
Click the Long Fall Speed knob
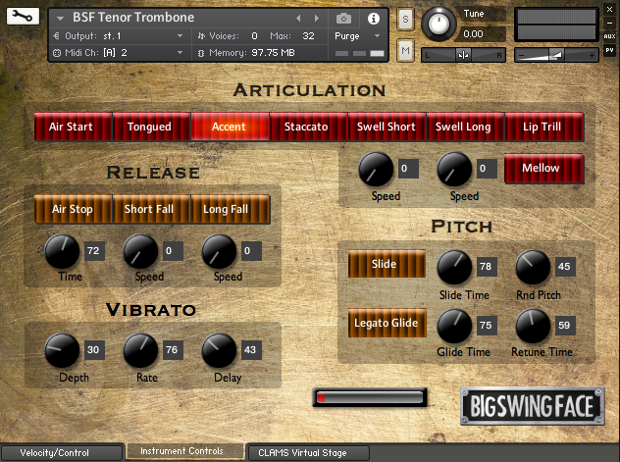tap(219, 251)
